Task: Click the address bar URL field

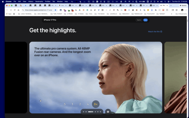Action: click(39, 10)
